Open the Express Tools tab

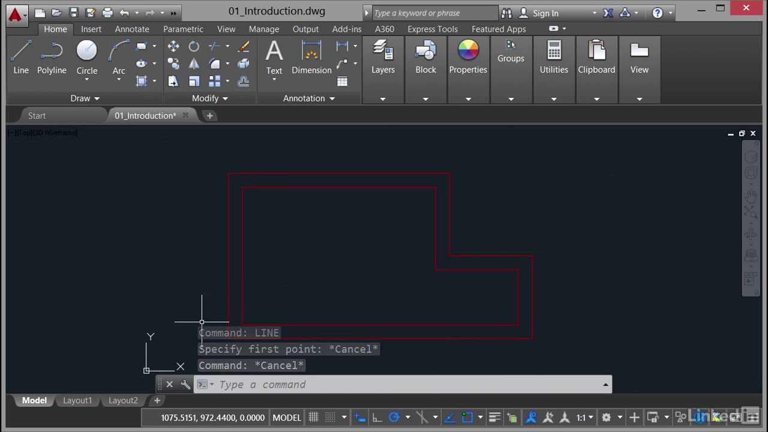click(433, 29)
